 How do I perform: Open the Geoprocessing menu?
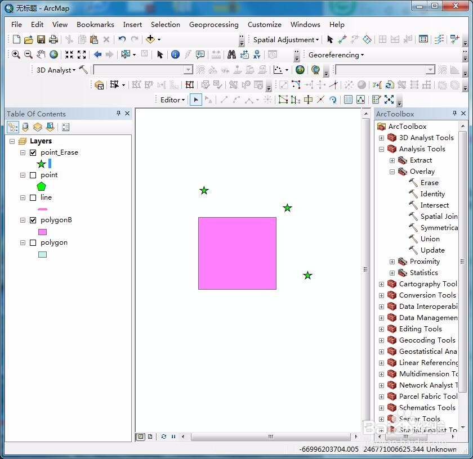213,24
